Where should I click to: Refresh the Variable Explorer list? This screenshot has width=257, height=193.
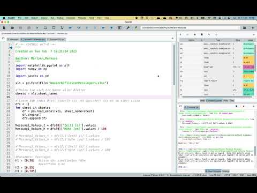(x=216, y=34)
